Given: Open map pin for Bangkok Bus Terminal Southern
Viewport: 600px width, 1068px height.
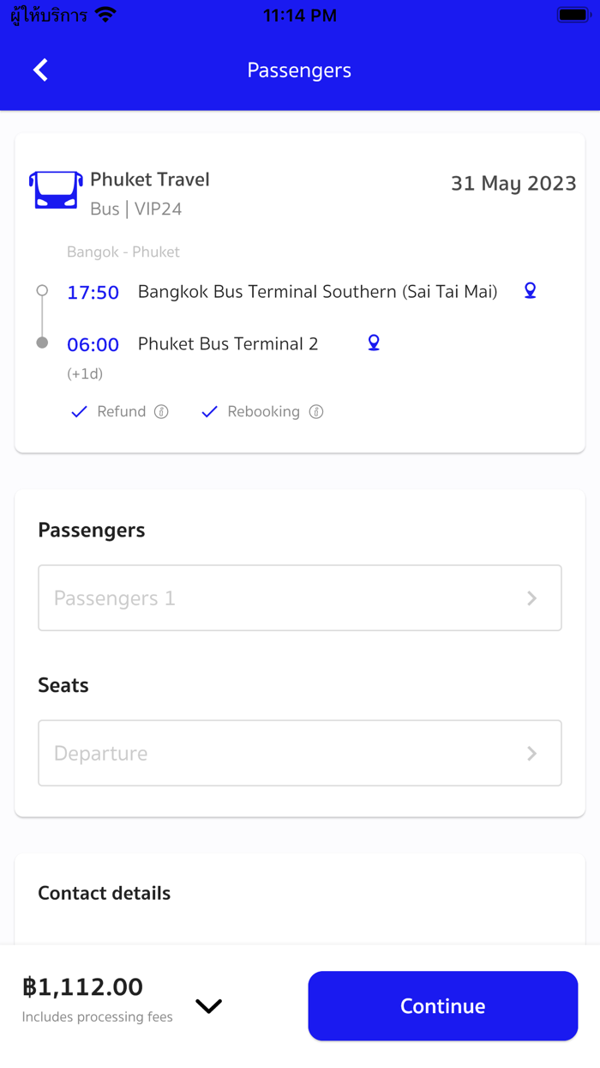Looking at the screenshot, I should tap(530, 291).
